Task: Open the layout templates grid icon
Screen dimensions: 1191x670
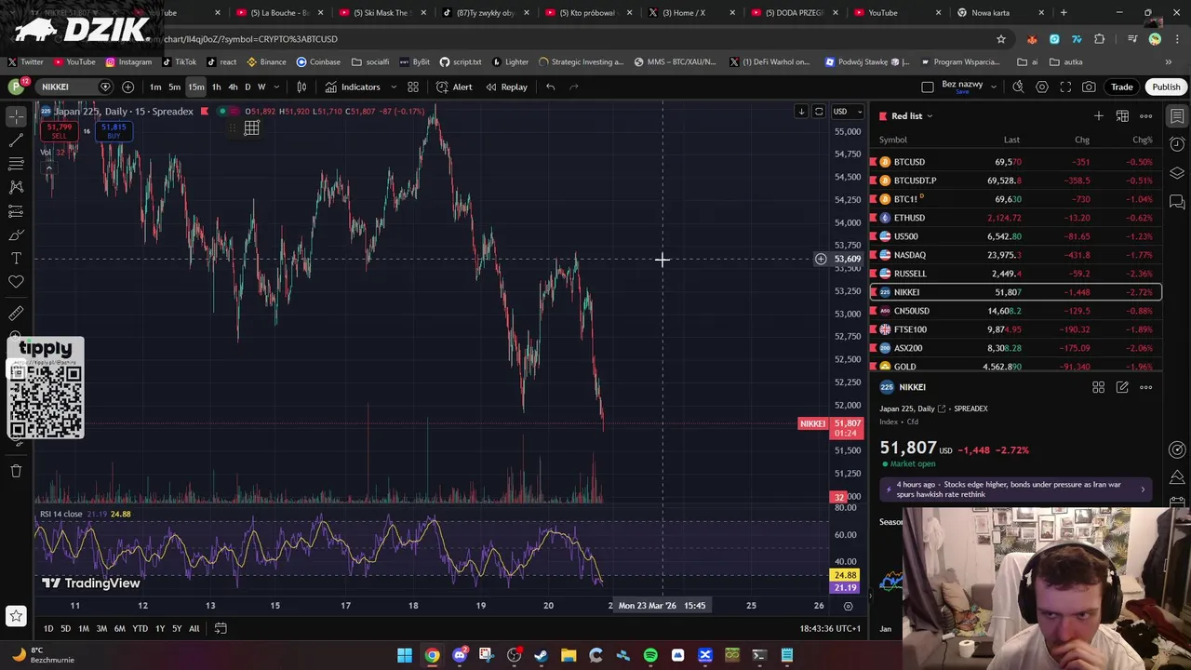Action: (x=413, y=87)
